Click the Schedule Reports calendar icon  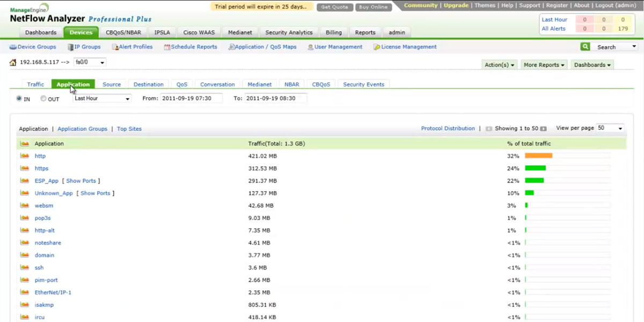168,47
